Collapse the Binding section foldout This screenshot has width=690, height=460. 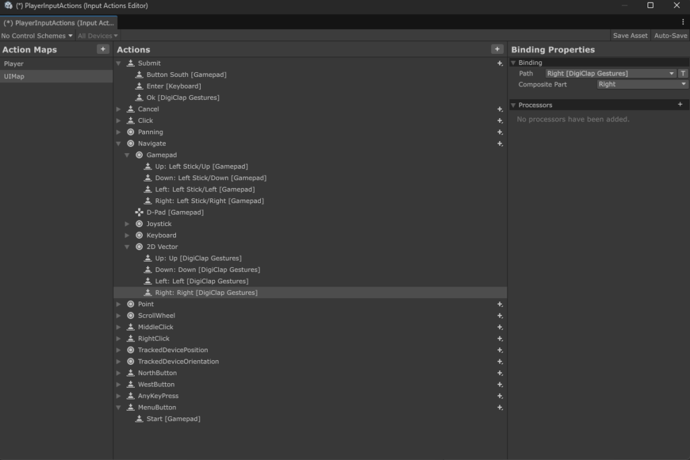[513, 63]
